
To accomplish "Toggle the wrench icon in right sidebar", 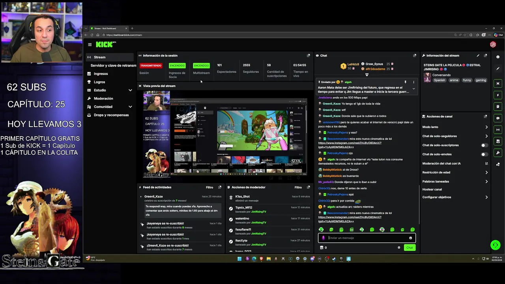I will [498, 153].
